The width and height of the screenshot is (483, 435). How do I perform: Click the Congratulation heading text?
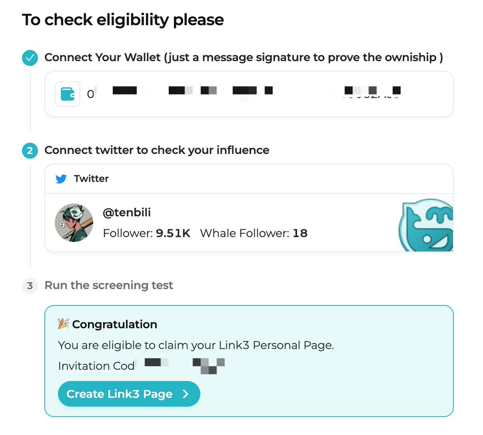coord(115,324)
